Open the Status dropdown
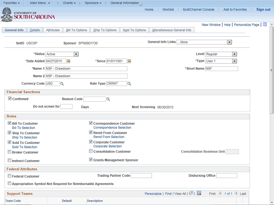274x205 pixels. (x=76, y=54)
